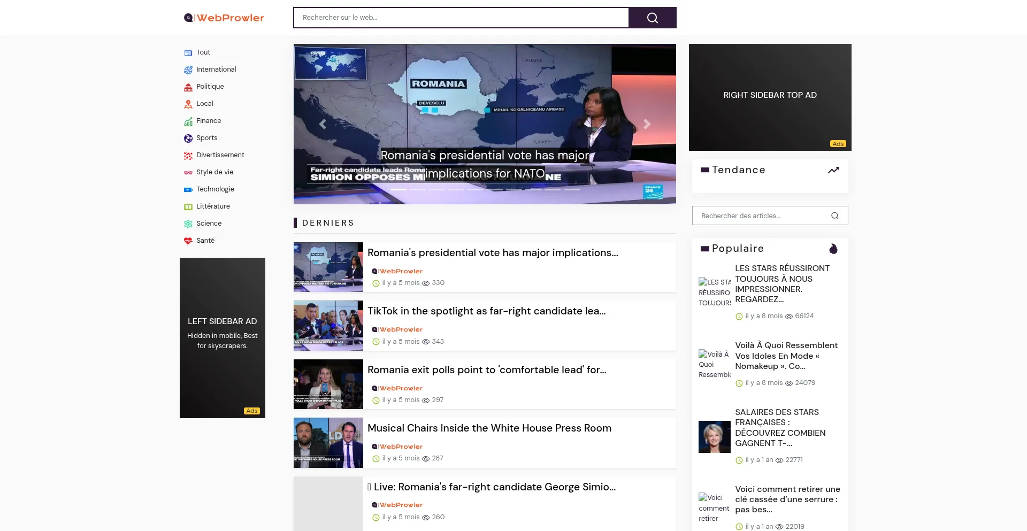Click the Politique building icon
1027x531 pixels.
pos(188,87)
